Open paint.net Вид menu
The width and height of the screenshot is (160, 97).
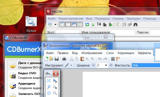(x=75, y=53)
